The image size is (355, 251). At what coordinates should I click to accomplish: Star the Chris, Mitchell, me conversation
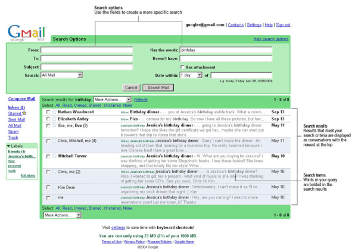[54, 141]
